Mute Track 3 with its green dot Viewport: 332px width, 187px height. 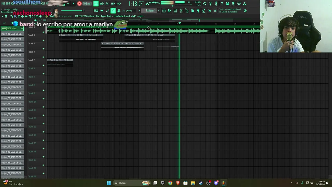pyautogui.click(x=43, y=49)
